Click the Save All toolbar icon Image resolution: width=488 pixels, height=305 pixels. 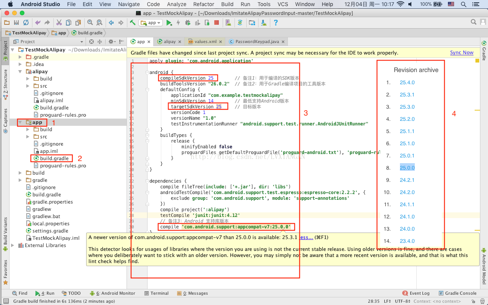[16, 23]
